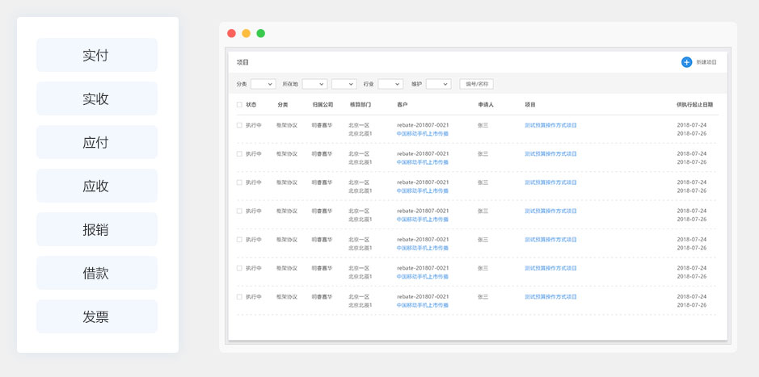Click the 新建项目 text button
Image resolution: width=759 pixels, height=377 pixels.
[x=706, y=62]
